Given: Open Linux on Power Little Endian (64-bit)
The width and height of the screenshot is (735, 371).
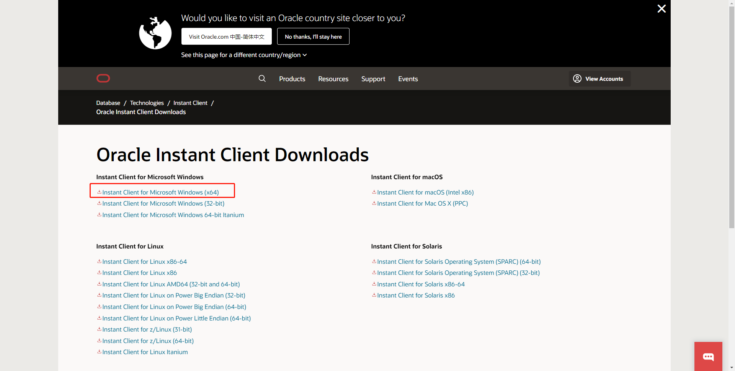Looking at the screenshot, I should pyautogui.click(x=176, y=318).
